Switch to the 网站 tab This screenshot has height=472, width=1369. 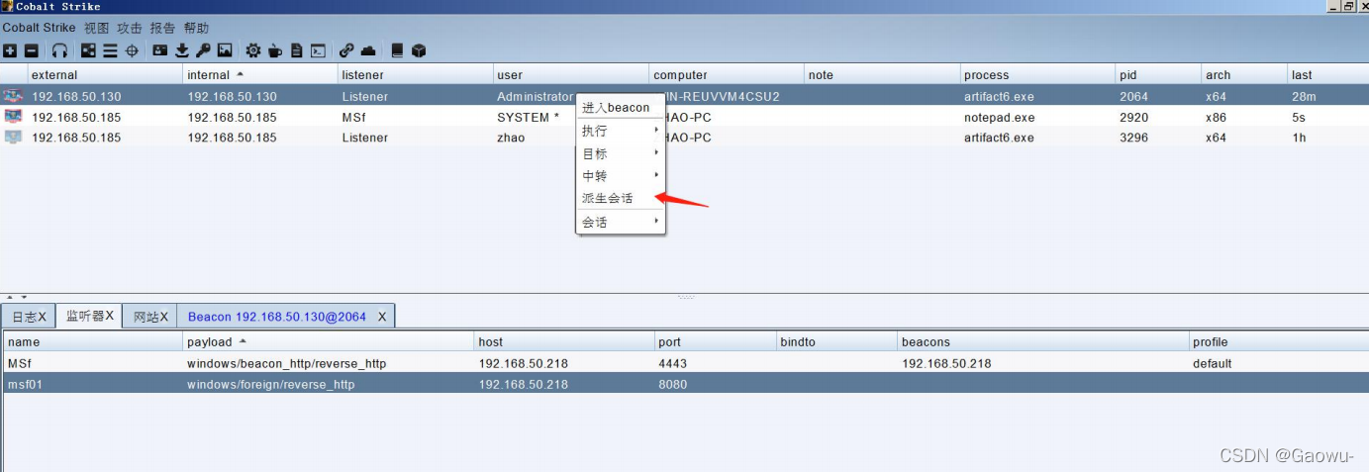pyautogui.click(x=150, y=317)
